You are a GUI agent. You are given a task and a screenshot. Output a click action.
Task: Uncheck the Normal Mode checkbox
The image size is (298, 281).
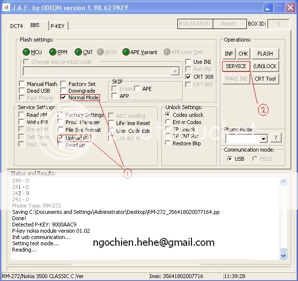pos(63,98)
